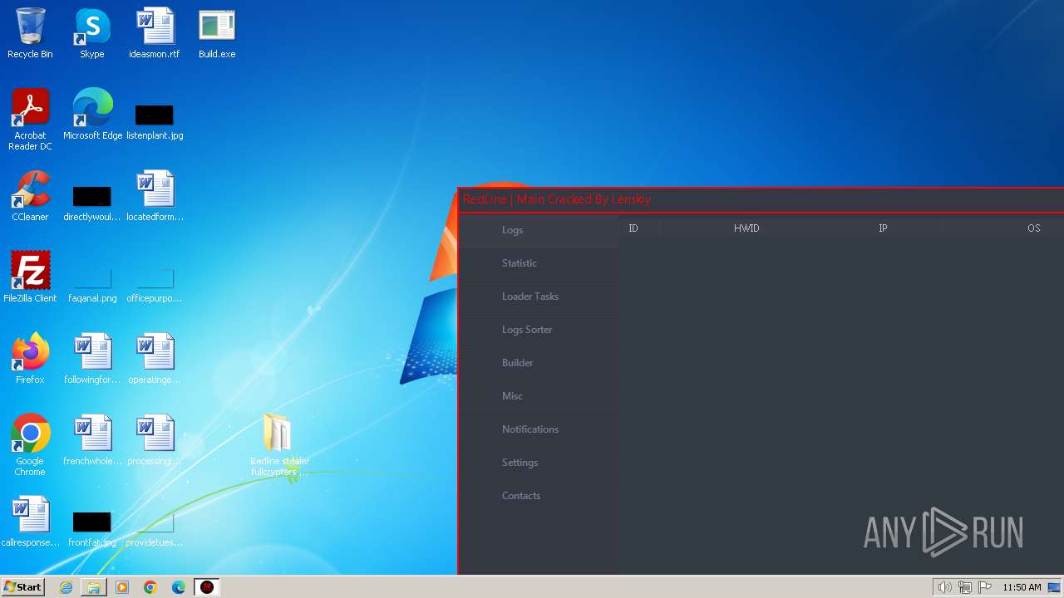This screenshot has width=1064, height=598.
Task: Open the media player taskbar icon
Action: pyautogui.click(x=122, y=587)
